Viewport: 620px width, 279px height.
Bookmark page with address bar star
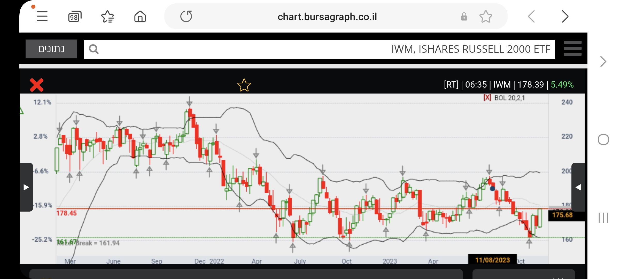(x=486, y=17)
